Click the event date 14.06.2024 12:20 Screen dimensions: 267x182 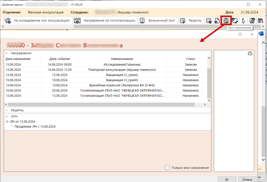[60, 70]
